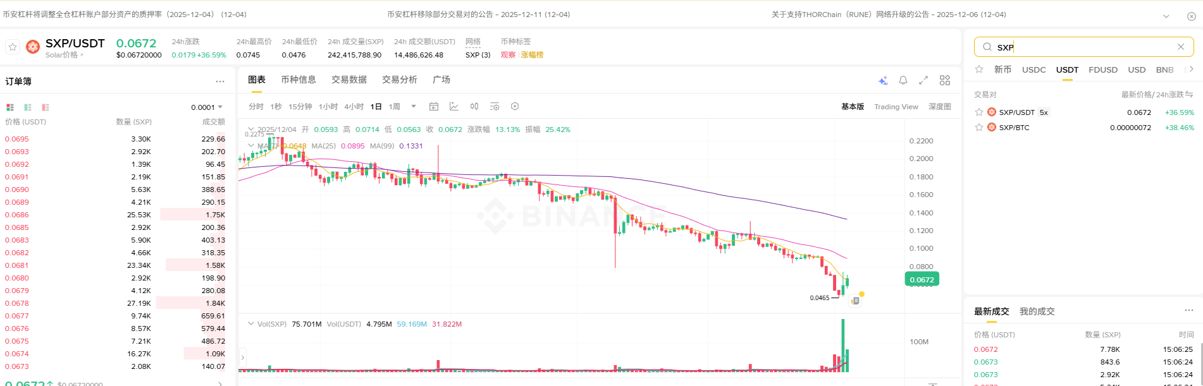The width and height of the screenshot is (1203, 386).
Task: Swap the price/24h change column display
Action: (1190, 95)
